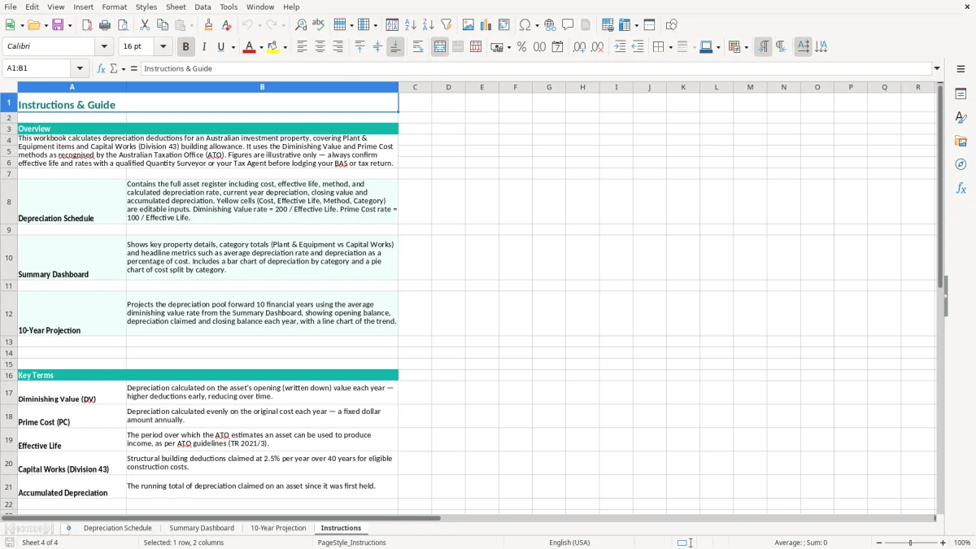This screenshot has width=976, height=549.
Task: Adjust the zoom slider
Action: (x=911, y=542)
